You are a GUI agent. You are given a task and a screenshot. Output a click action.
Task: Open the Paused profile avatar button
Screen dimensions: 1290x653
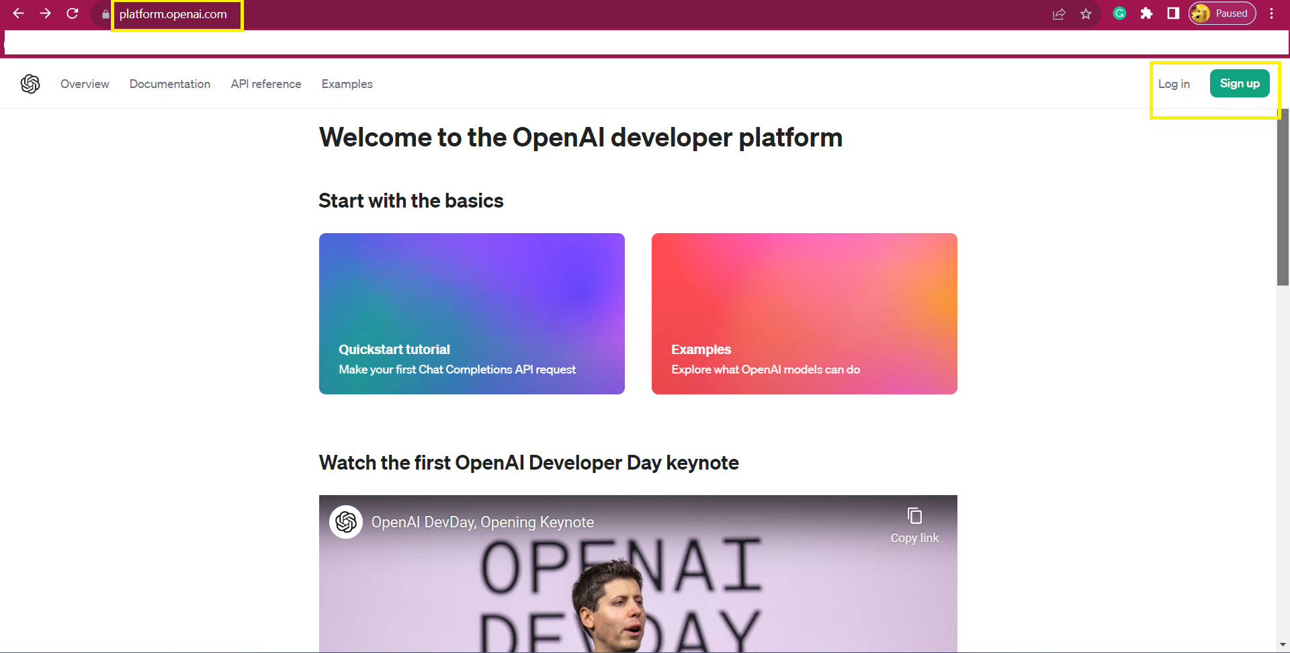(1222, 13)
